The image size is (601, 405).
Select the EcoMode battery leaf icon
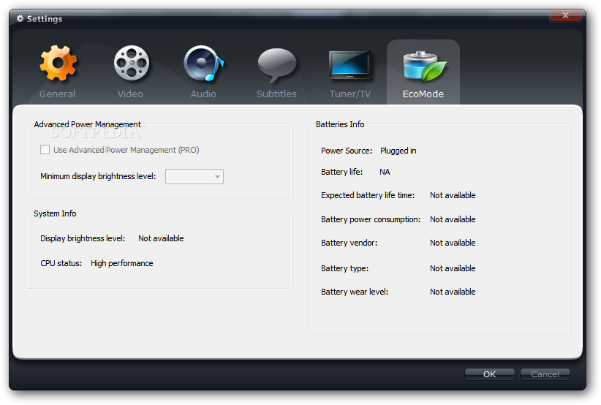(x=424, y=66)
